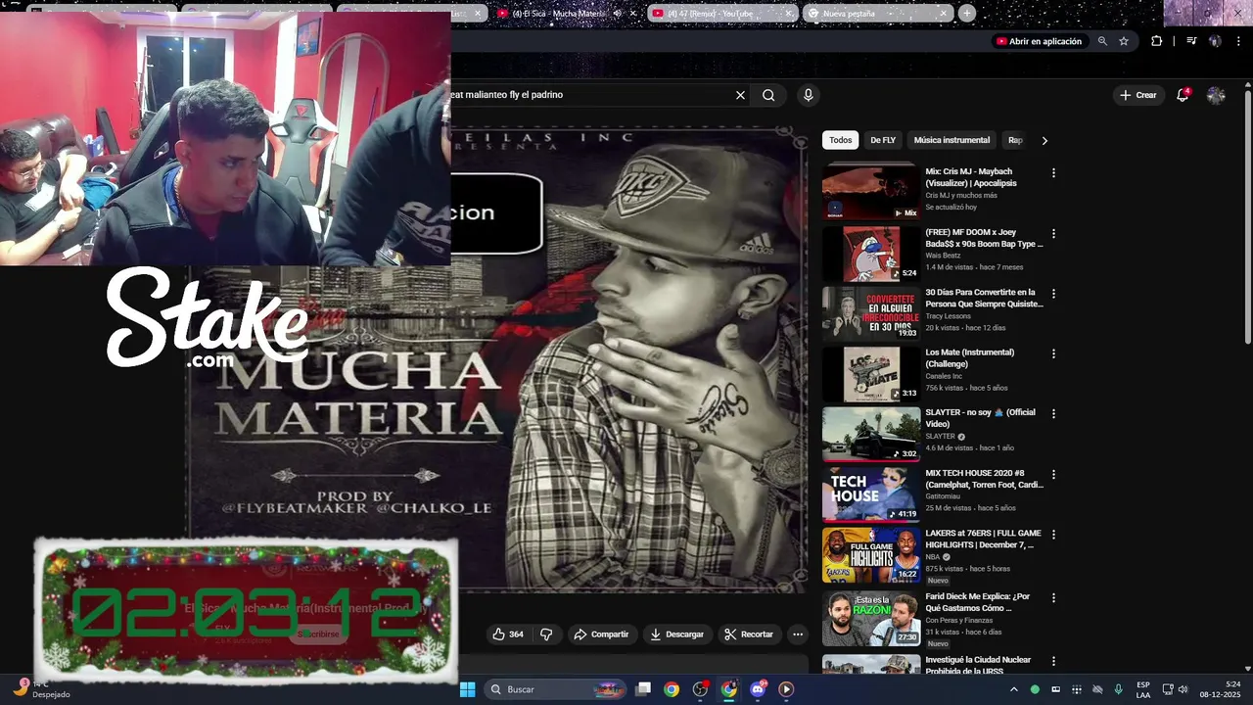Open Chrome media control icon
The height and width of the screenshot is (705, 1253).
pyautogui.click(x=1191, y=41)
